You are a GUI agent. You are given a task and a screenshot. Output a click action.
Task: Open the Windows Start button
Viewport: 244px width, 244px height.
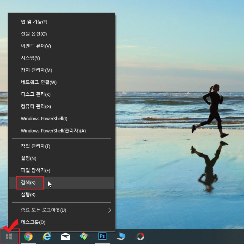tap(9, 236)
